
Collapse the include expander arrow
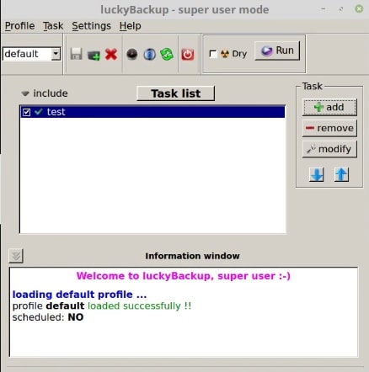click(x=25, y=93)
